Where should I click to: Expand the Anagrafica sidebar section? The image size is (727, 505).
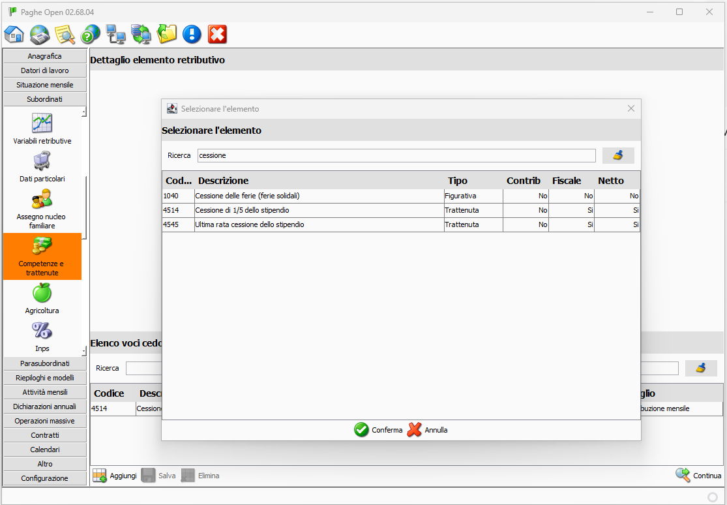tap(45, 56)
